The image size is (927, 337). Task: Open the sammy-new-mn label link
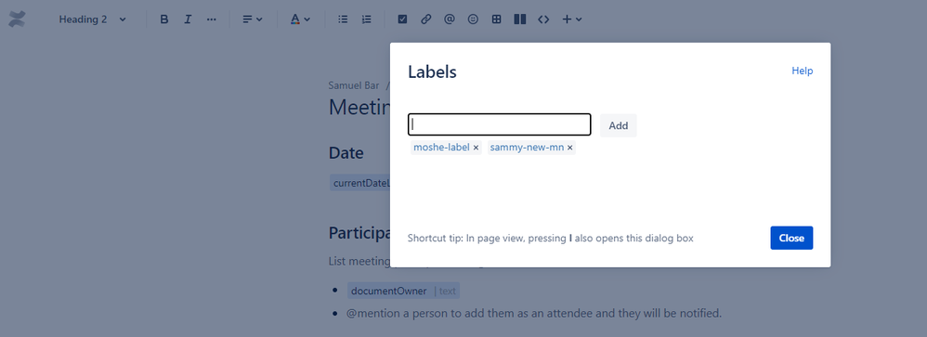tap(527, 148)
